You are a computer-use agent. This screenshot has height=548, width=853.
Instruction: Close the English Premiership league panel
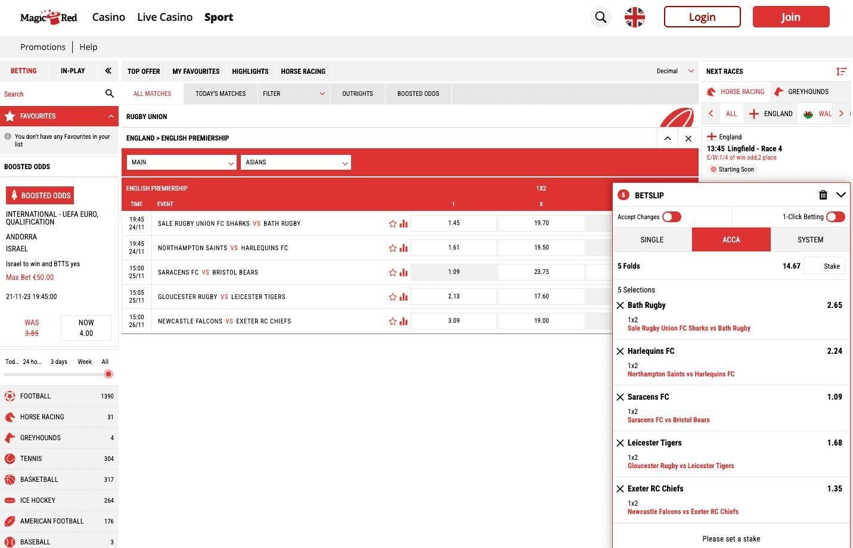point(688,138)
